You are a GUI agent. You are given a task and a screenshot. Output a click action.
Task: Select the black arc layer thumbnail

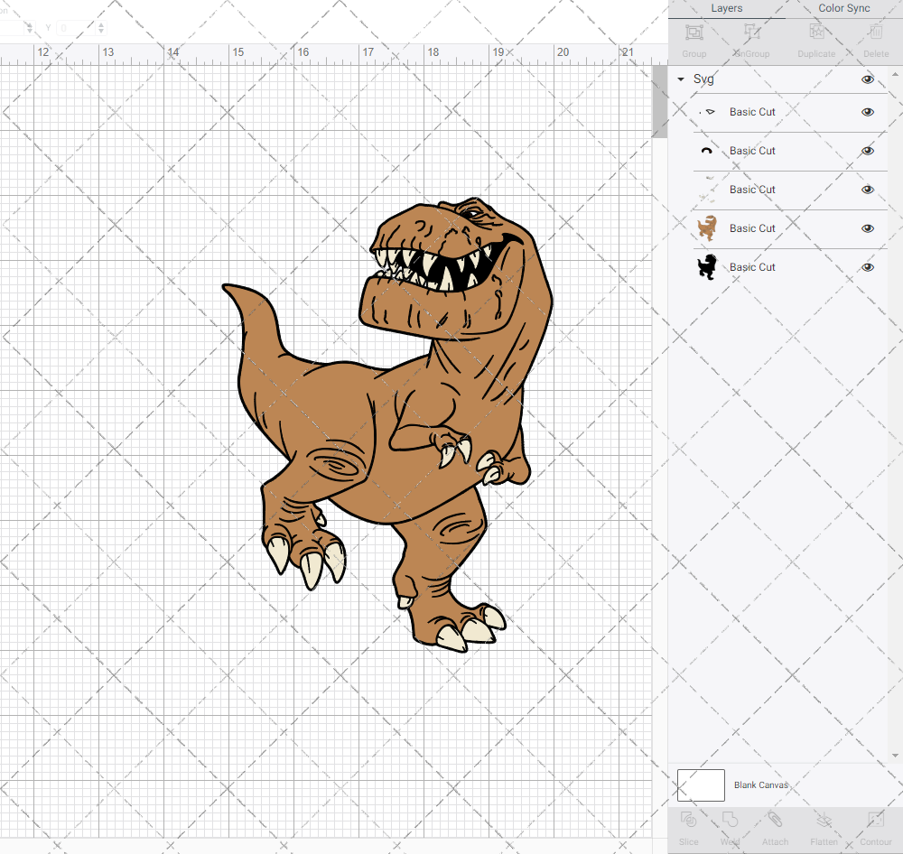point(707,151)
